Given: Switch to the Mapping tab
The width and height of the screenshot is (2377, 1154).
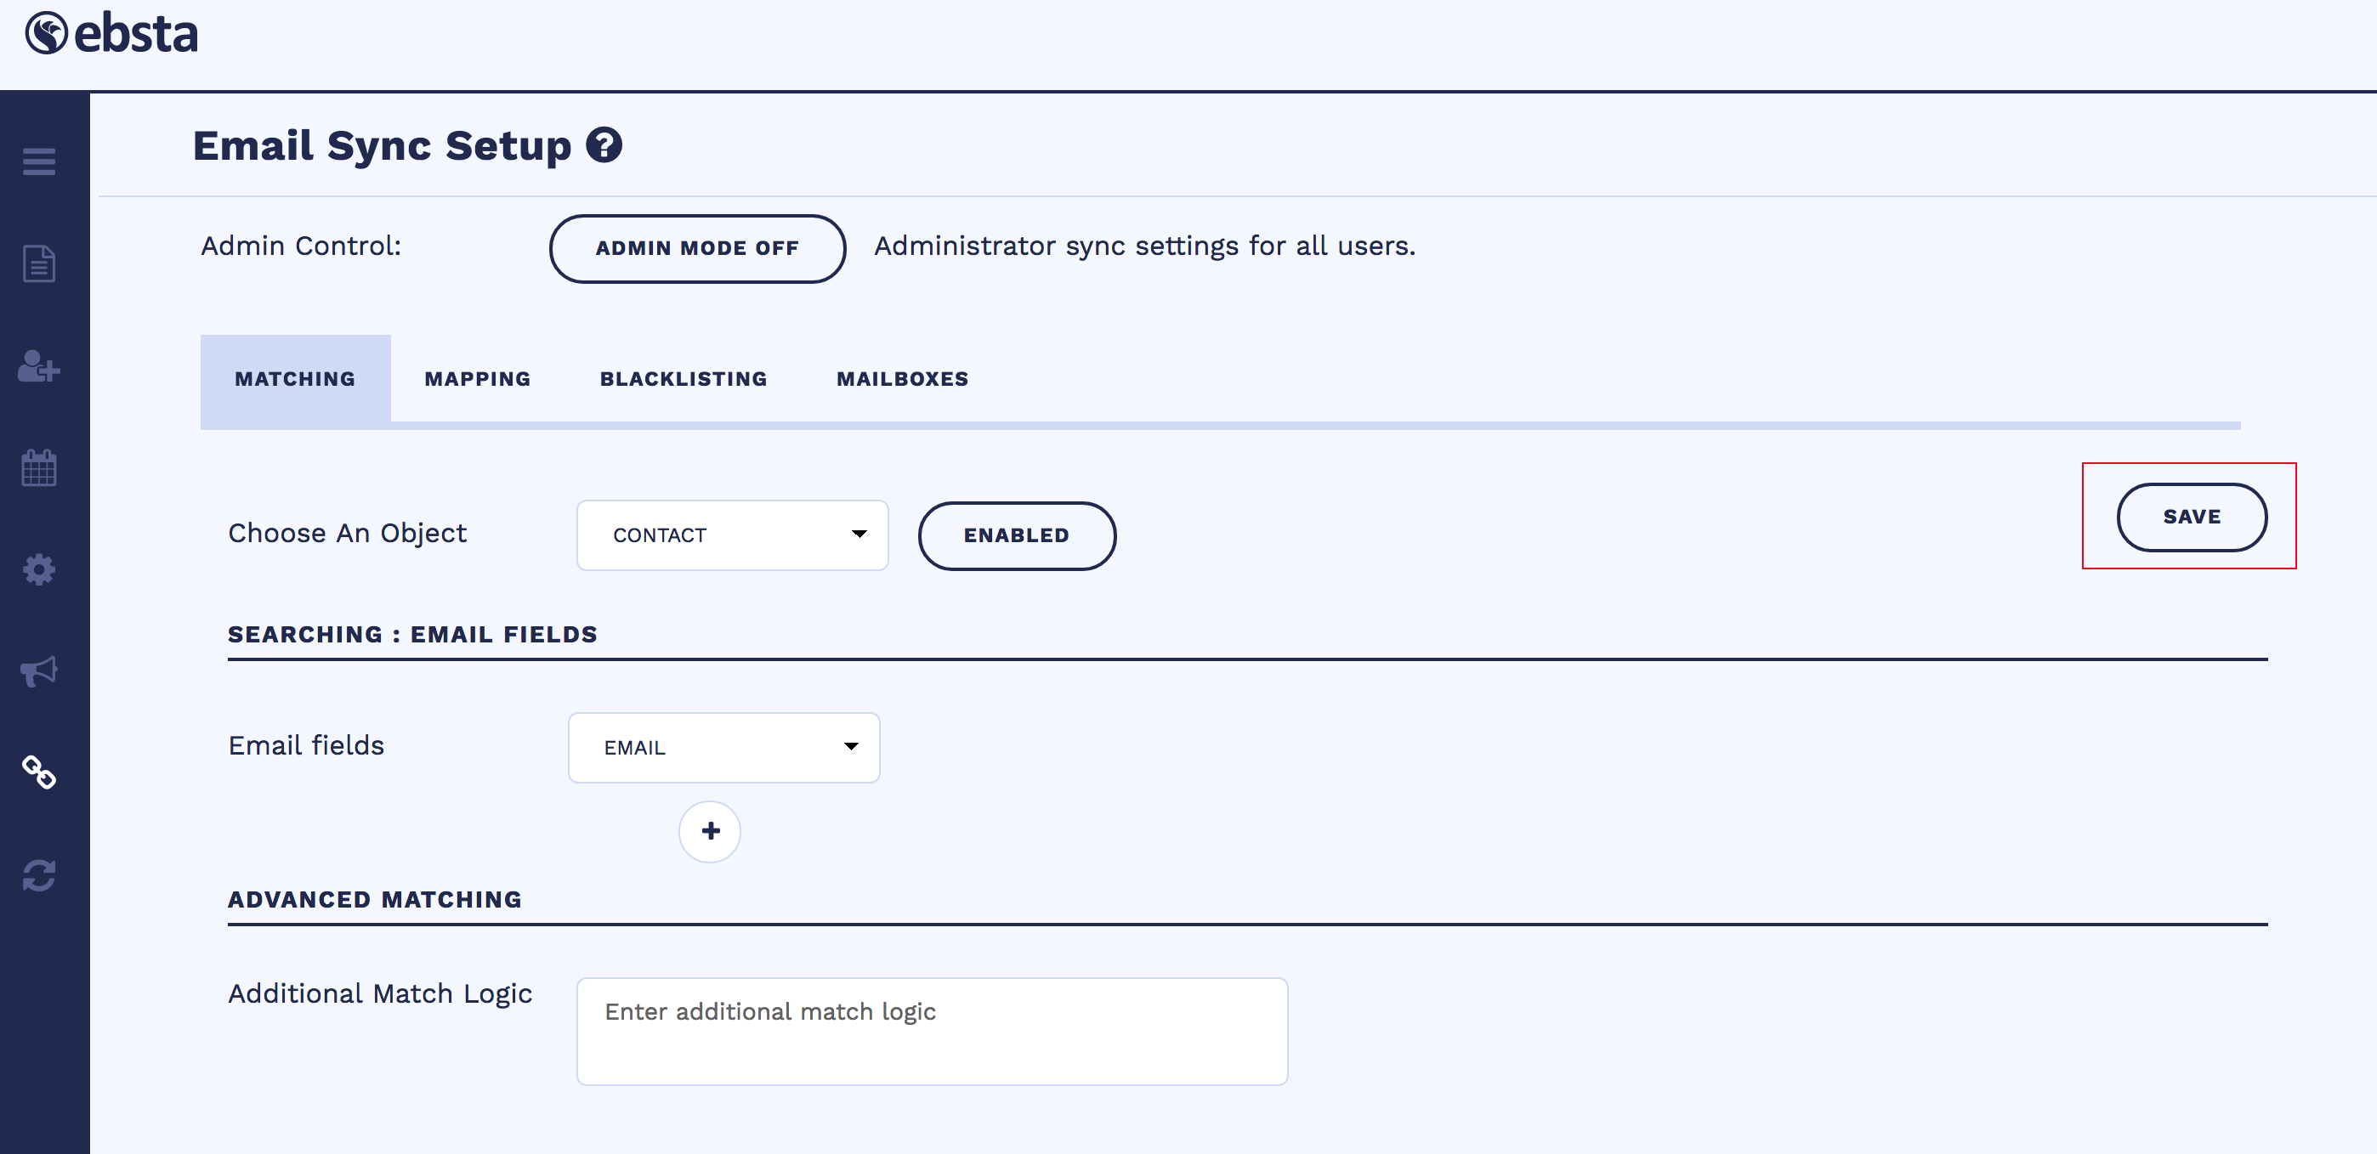Looking at the screenshot, I should click(477, 378).
